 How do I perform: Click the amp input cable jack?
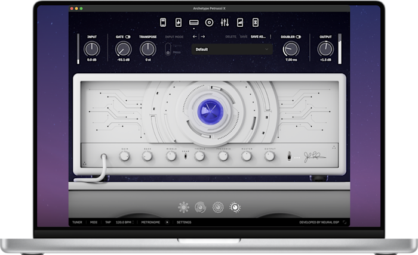click(x=104, y=157)
